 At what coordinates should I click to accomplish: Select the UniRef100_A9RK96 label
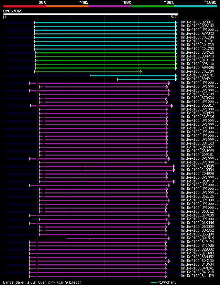tap(197, 67)
